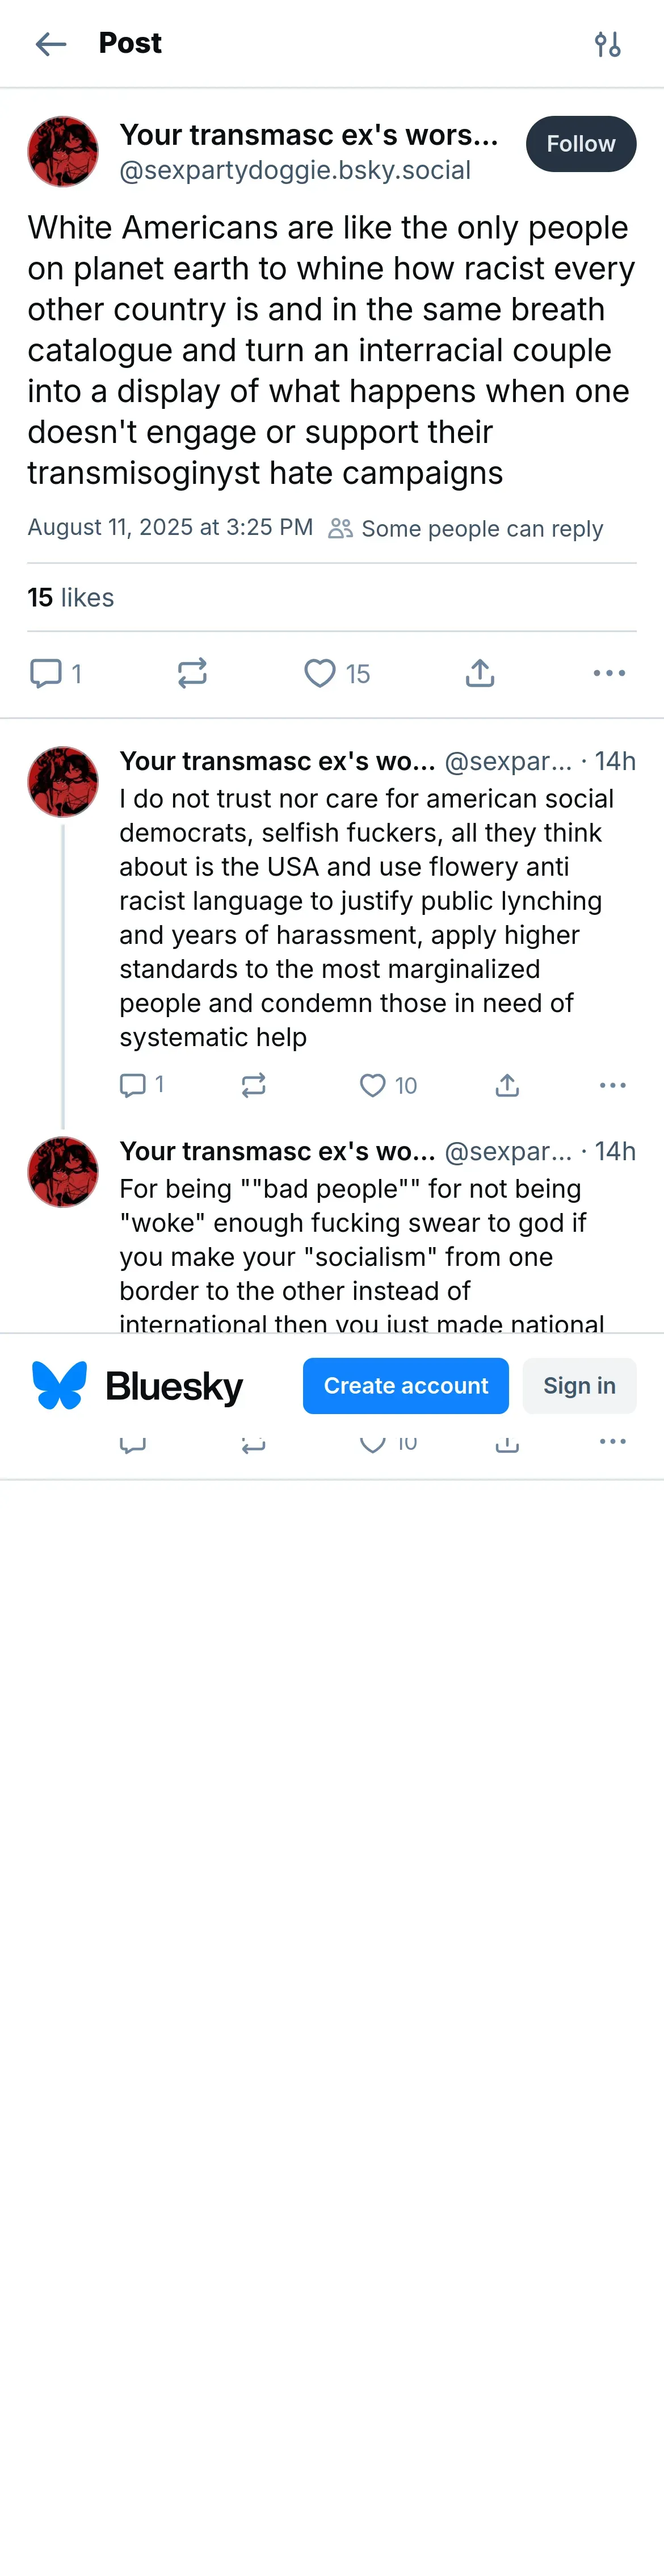Follow the post author

[580, 144]
